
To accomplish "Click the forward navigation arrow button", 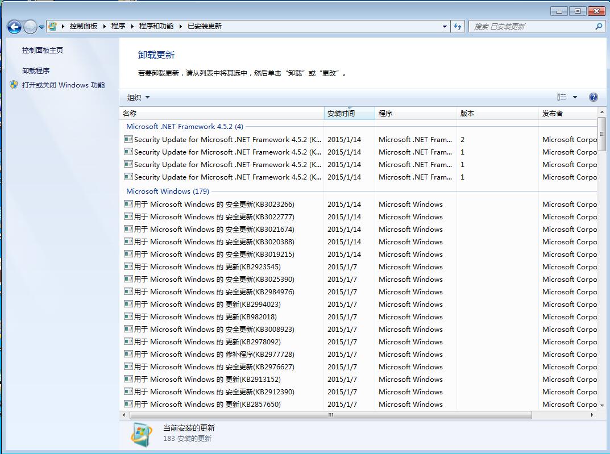I will pyautogui.click(x=30, y=26).
